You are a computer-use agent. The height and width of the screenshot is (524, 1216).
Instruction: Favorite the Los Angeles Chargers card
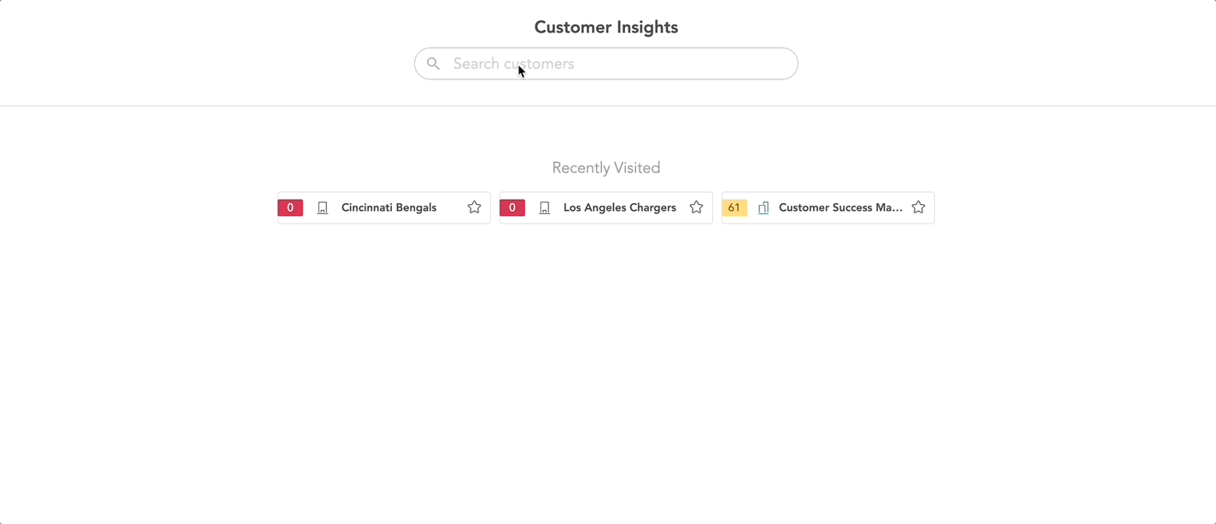[696, 207]
